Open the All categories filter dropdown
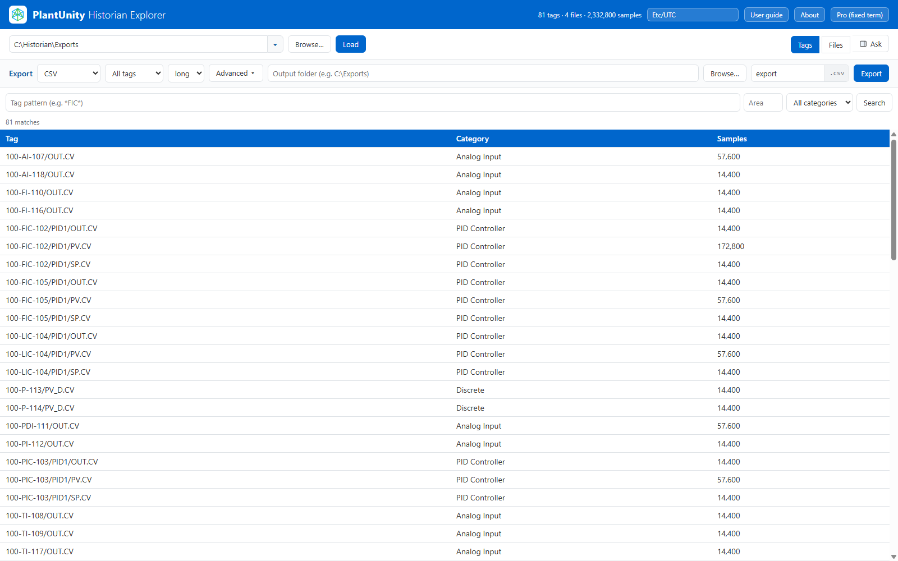Screen dimensions: 898x561 [x=819, y=103]
